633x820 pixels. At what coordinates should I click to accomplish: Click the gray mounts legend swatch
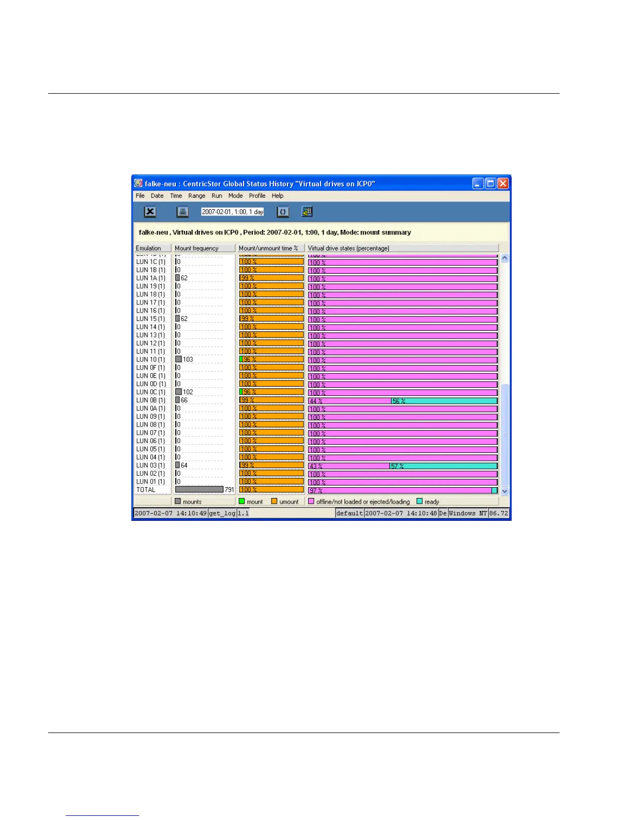coord(178,501)
